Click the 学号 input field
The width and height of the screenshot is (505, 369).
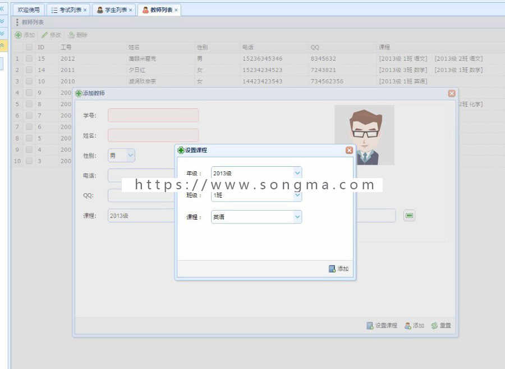(x=153, y=115)
